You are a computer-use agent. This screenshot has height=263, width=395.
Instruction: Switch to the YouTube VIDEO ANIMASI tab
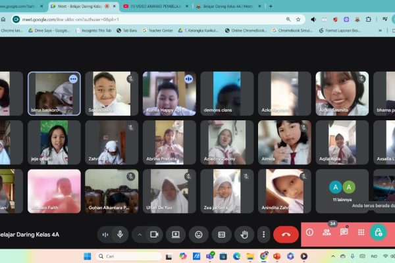pos(155,6)
